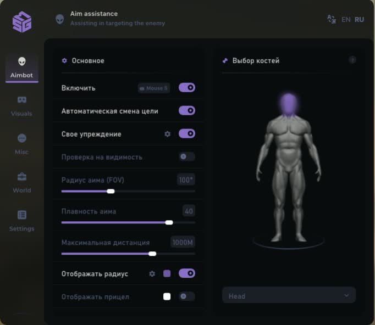375x325 pixels.
Task: Click the purple color swatch for Отображать радиус
Action: tap(167, 273)
